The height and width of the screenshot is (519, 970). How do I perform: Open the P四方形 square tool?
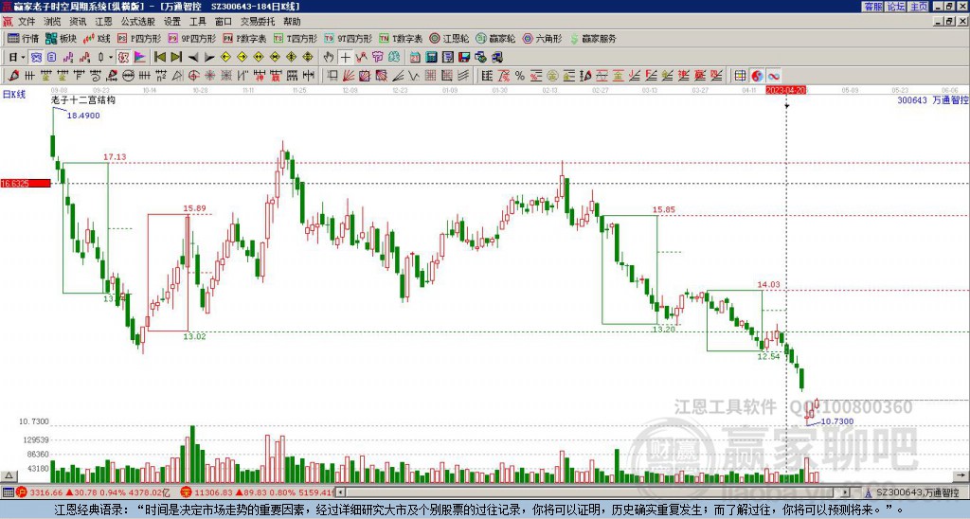tap(139, 38)
